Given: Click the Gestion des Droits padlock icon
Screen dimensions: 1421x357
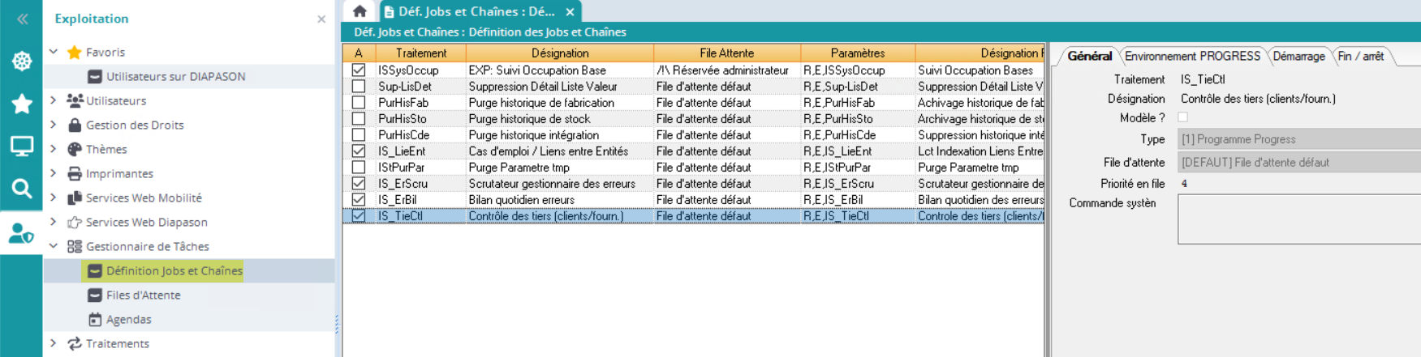Looking at the screenshot, I should coord(75,125).
